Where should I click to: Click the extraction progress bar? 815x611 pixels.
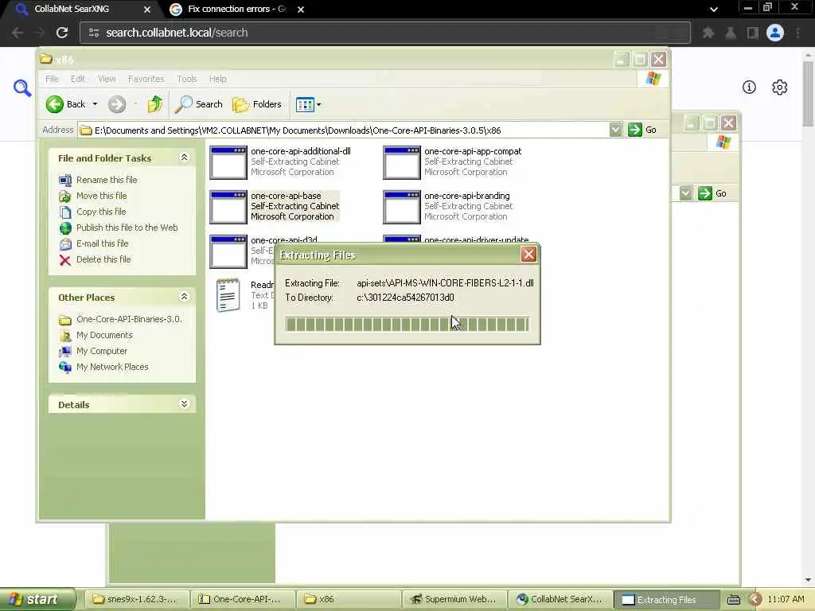pyautogui.click(x=407, y=325)
